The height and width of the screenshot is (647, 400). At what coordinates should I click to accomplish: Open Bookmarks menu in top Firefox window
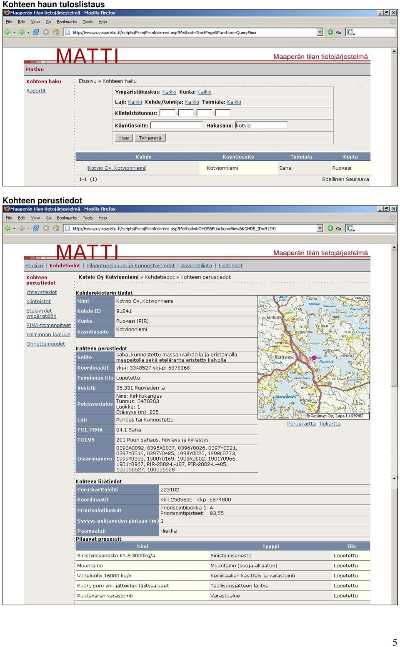click(x=67, y=22)
